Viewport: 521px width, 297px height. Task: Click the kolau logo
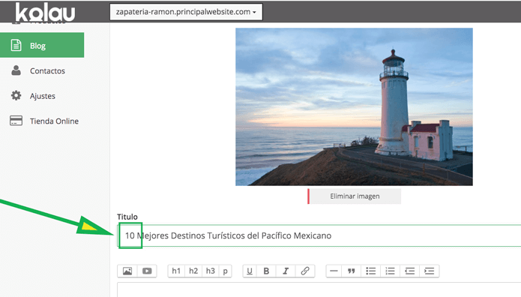[x=45, y=13]
